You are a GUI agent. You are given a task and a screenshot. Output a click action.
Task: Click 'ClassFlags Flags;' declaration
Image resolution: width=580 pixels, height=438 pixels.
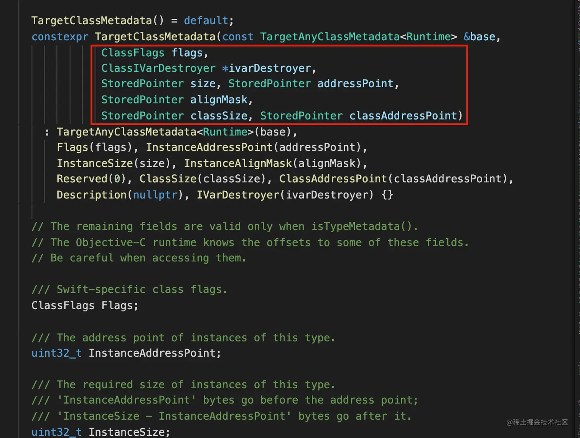(x=85, y=305)
